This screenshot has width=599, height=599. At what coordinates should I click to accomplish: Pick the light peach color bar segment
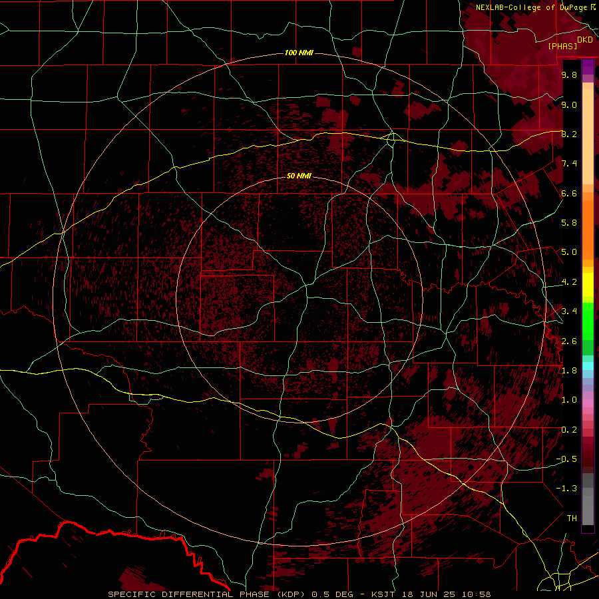point(588,136)
